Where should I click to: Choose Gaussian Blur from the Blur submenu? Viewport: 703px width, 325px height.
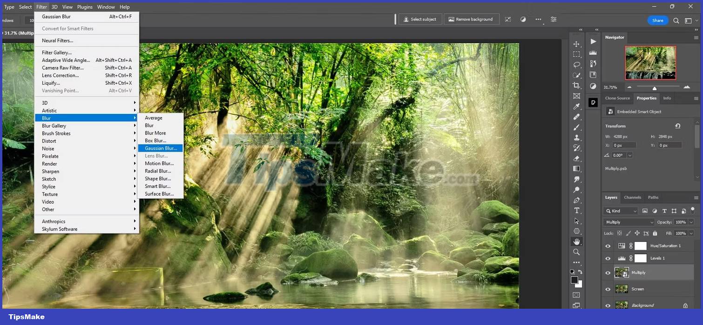(x=160, y=148)
